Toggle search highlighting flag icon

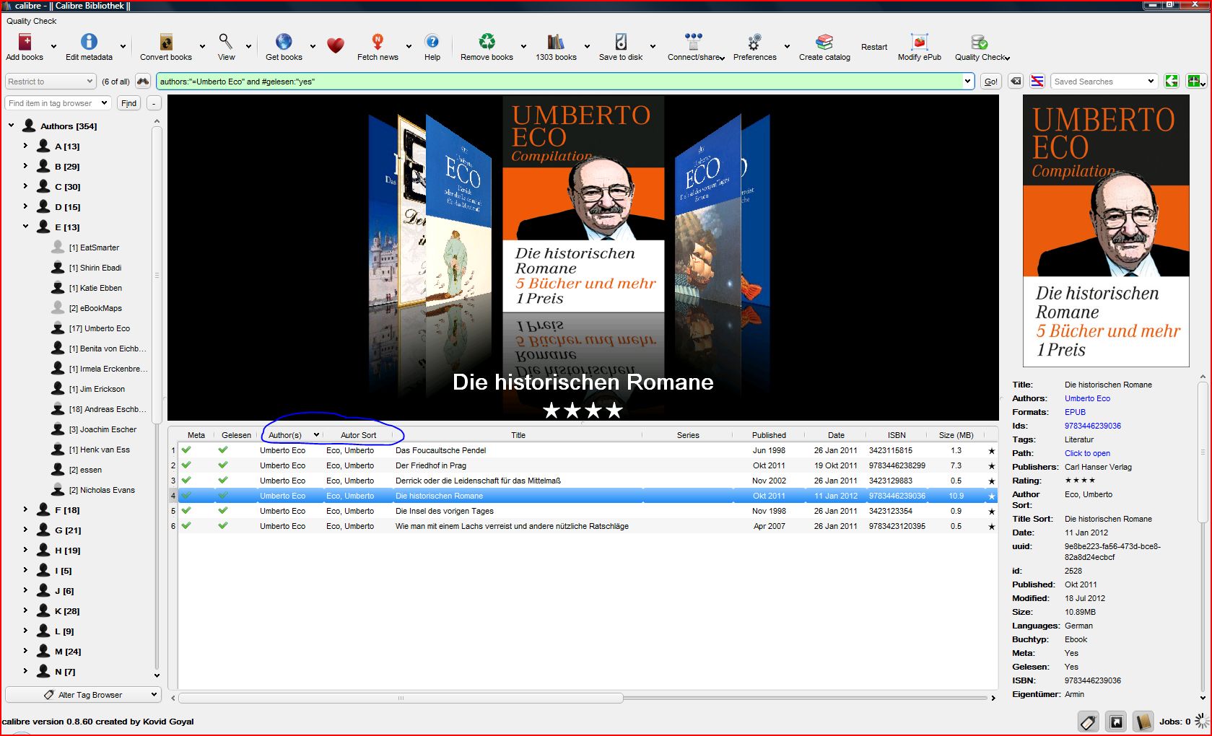coord(1037,82)
